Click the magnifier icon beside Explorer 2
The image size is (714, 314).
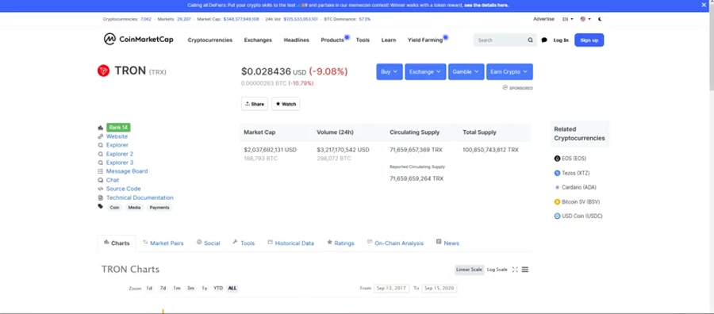pos(100,154)
